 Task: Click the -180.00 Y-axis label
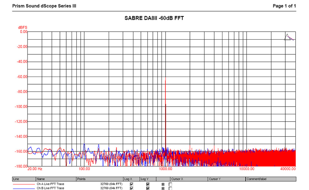21,166
